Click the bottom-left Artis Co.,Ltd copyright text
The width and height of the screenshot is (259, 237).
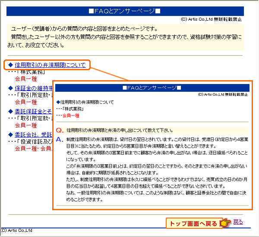[16, 231]
